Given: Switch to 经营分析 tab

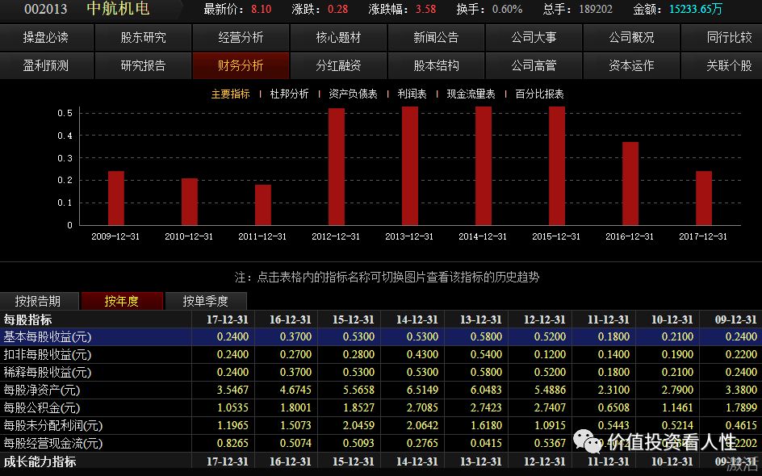Looking at the screenshot, I should click(x=241, y=37).
